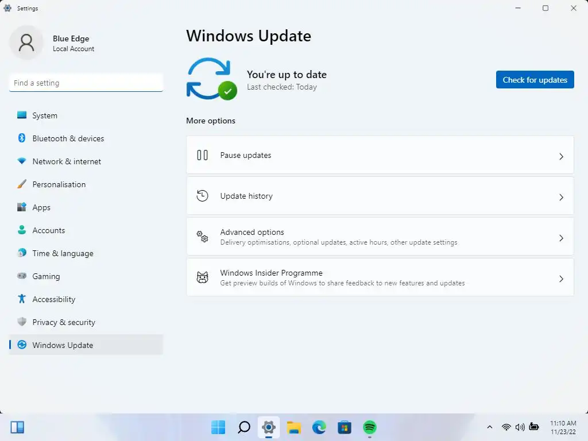This screenshot has width=588, height=441.
Task: Click the battery tray icon
Action: tap(533, 427)
